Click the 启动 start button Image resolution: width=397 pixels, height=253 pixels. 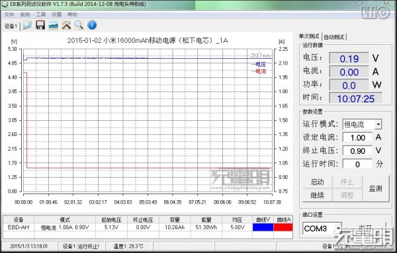(317, 182)
